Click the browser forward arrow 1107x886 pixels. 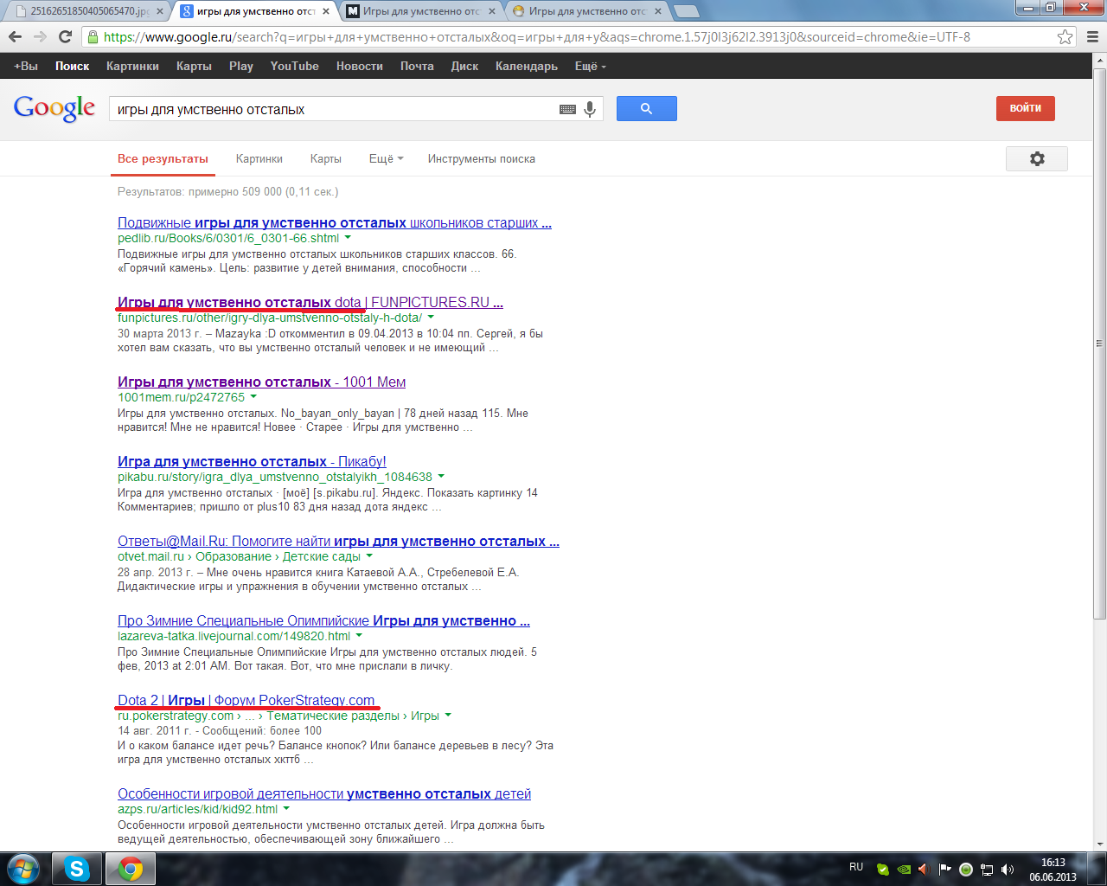coord(40,36)
